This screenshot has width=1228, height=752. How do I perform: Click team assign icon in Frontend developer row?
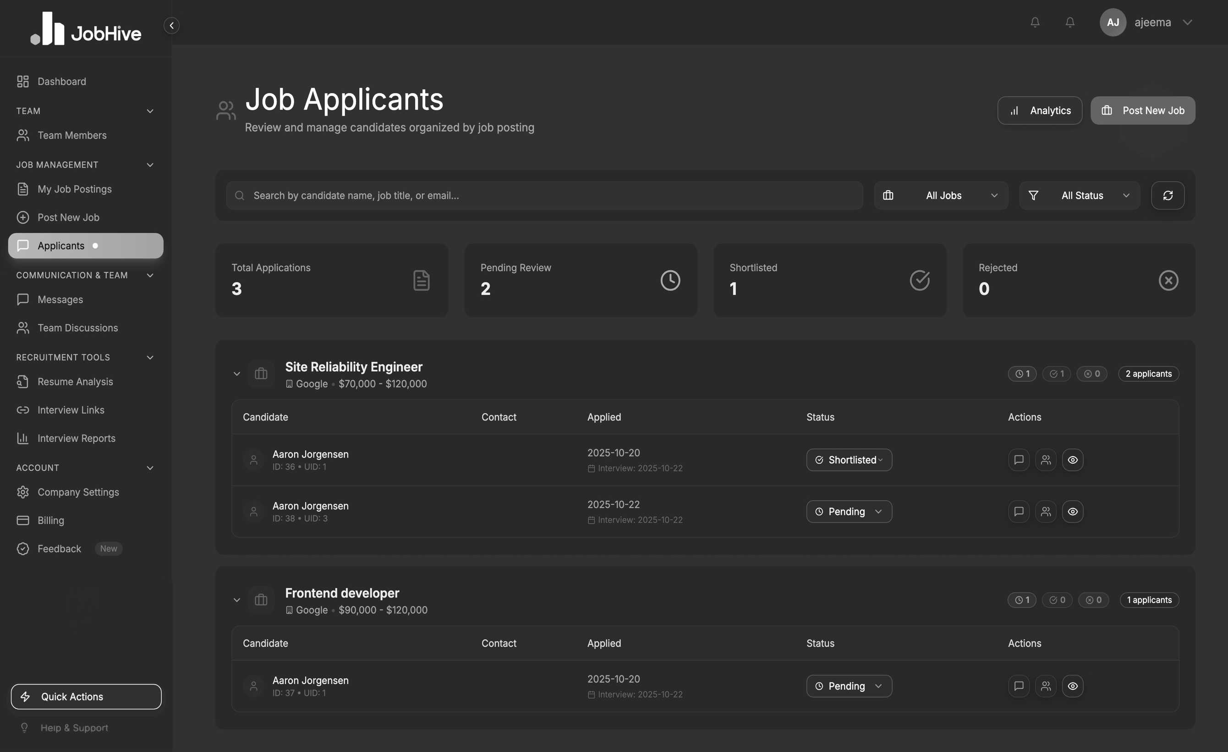click(1046, 686)
